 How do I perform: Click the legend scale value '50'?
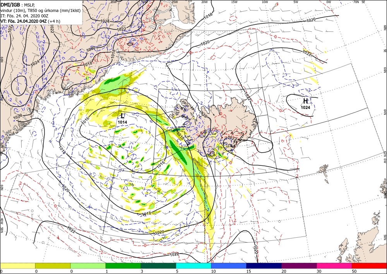(x=354, y=271)
